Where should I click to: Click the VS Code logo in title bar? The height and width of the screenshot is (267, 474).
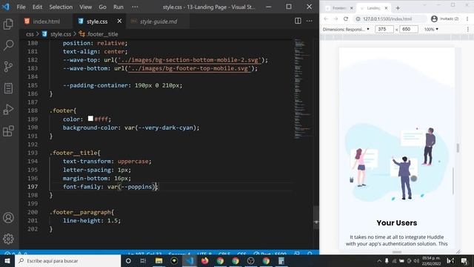coord(5,7)
